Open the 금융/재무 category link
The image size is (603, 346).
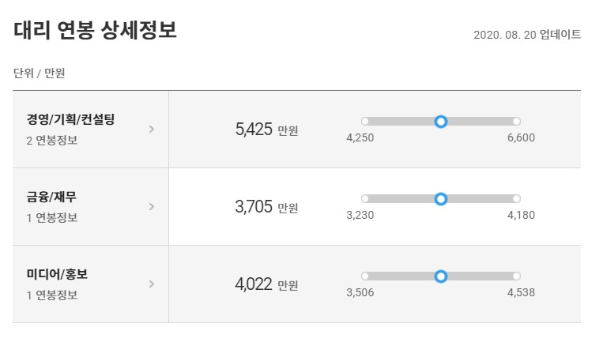pyautogui.click(x=51, y=197)
